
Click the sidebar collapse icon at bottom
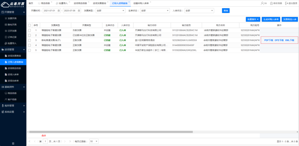tap(13, 143)
